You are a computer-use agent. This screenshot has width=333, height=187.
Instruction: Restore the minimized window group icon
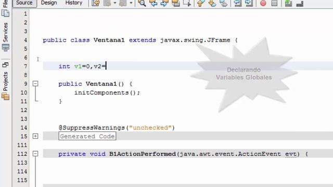(5, 64)
